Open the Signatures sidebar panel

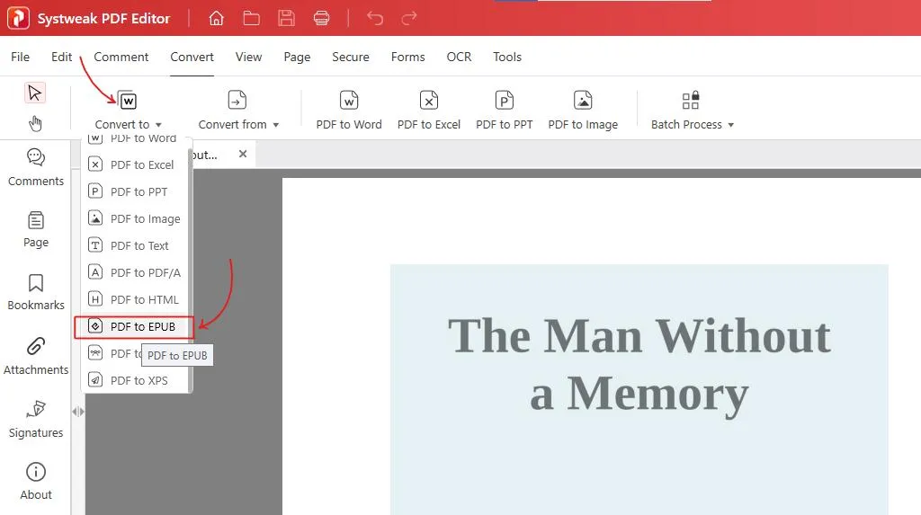36,418
